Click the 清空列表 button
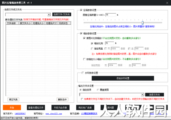 [13, 100]
